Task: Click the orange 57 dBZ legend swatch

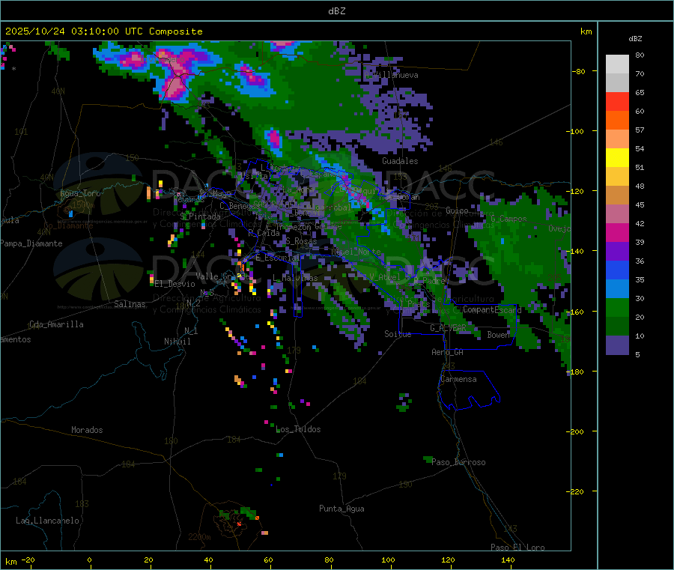Action: pyautogui.click(x=617, y=121)
